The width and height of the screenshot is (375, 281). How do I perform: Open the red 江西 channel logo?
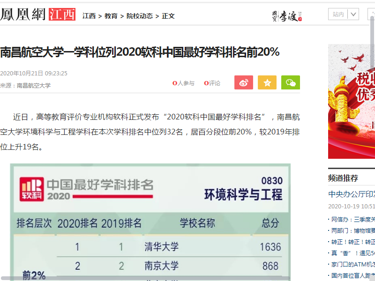click(x=62, y=15)
